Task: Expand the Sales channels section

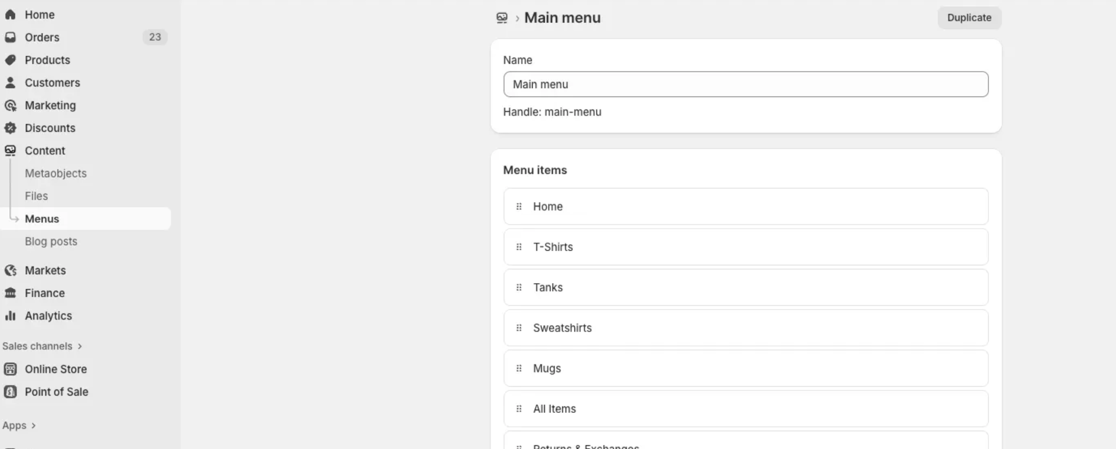Action: pyautogui.click(x=80, y=346)
